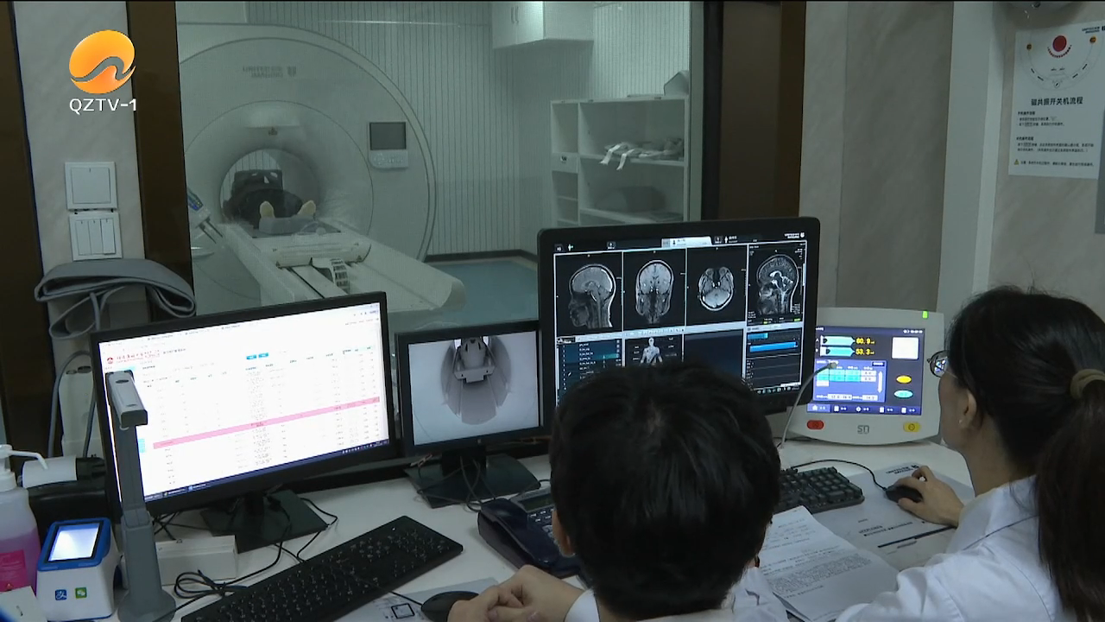Click the body position figure icon

click(653, 351)
